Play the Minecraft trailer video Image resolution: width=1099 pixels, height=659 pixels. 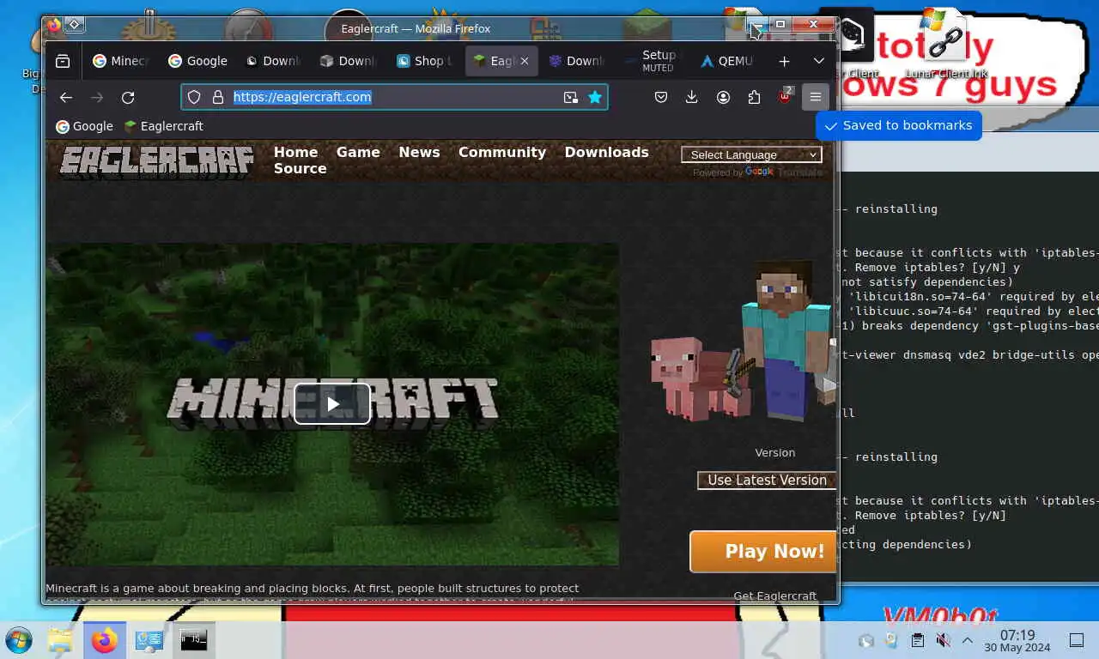(x=332, y=403)
